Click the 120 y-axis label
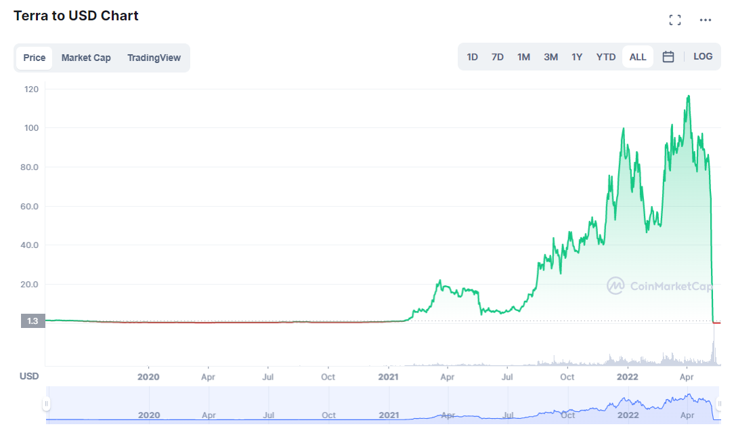 31,89
